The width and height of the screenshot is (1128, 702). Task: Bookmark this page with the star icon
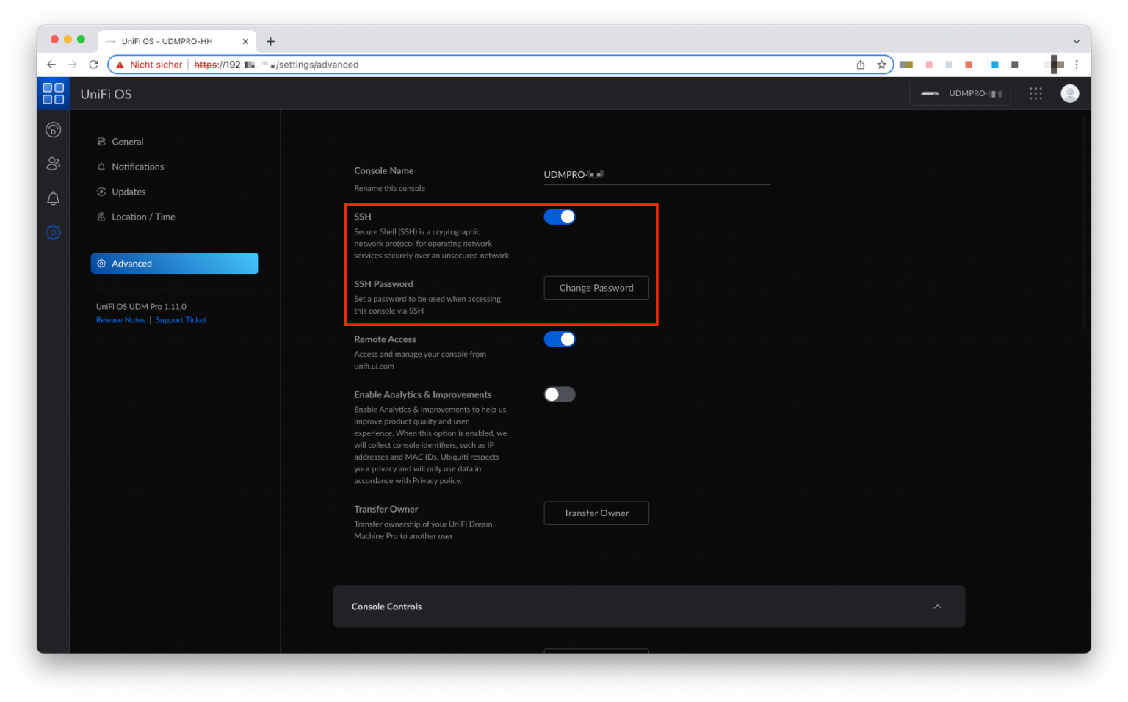click(881, 65)
